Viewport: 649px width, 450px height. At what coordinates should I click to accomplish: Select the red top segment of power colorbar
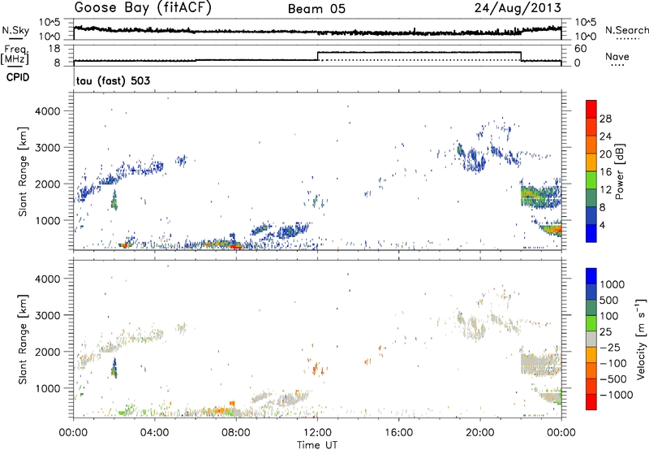pyautogui.click(x=591, y=109)
